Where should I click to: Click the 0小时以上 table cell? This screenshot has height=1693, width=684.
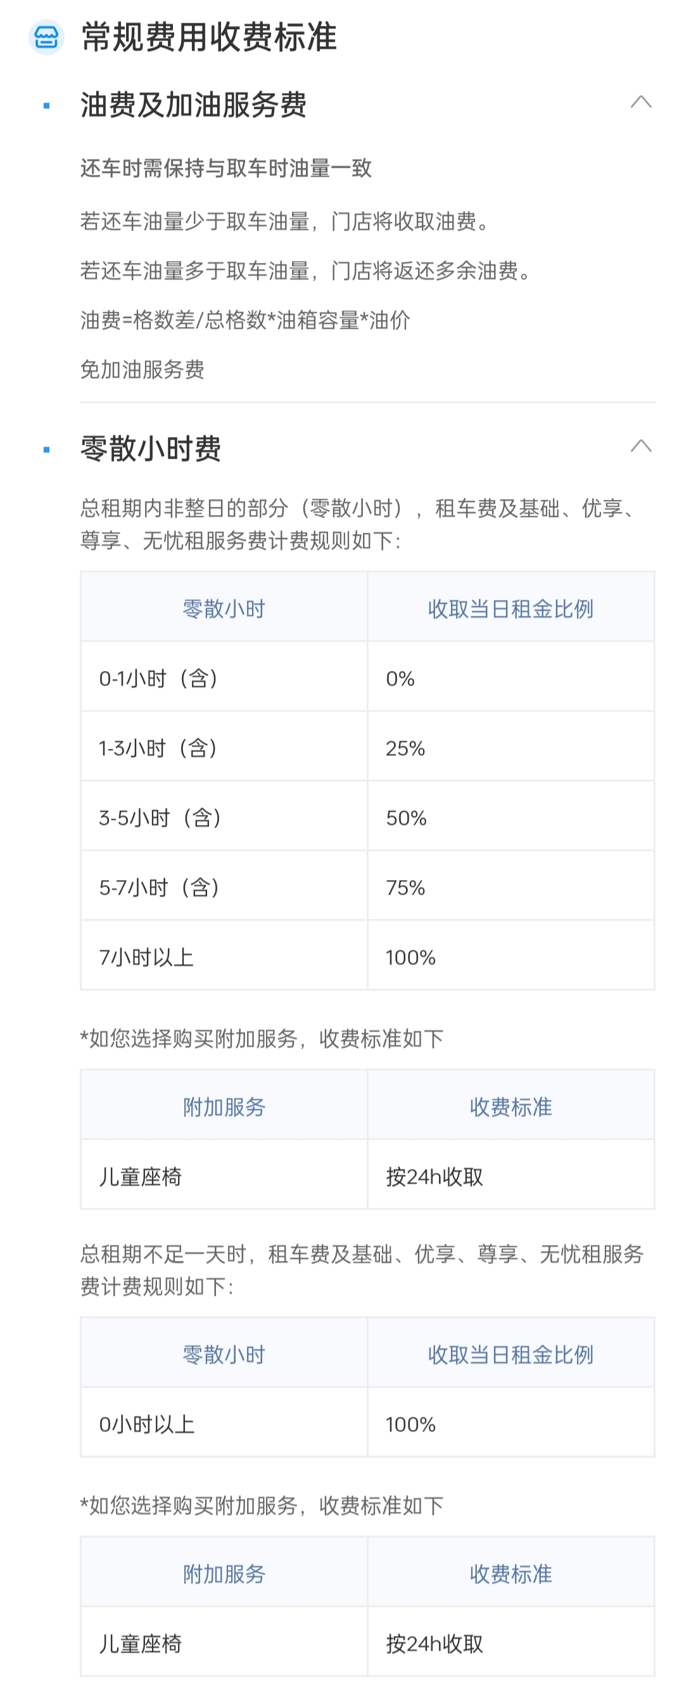click(224, 1424)
